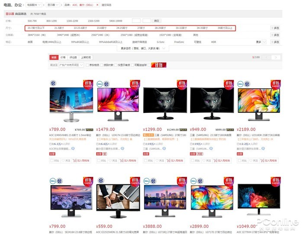Check the 货到付款 cash-on-delivery option
Screen dimensions: 303x234
coord(101,65)
